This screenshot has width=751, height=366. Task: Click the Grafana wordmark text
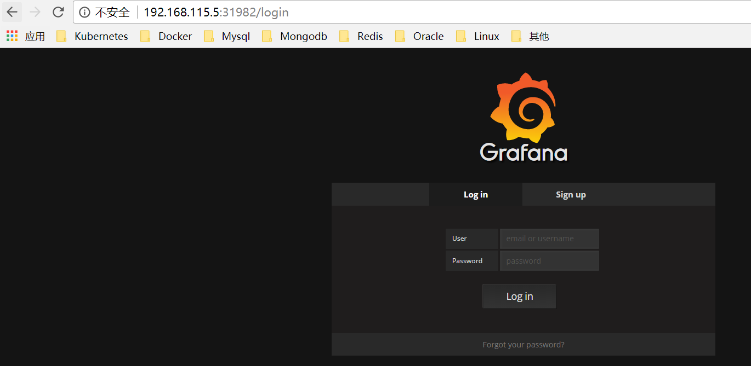524,152
